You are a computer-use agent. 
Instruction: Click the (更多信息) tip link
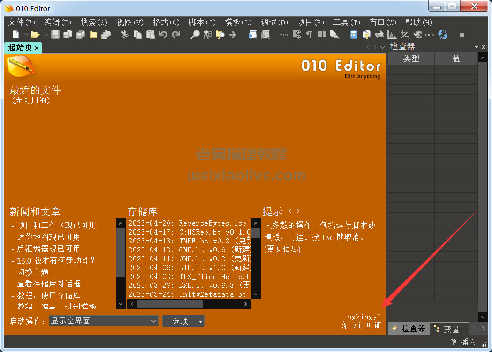point(282,249)
